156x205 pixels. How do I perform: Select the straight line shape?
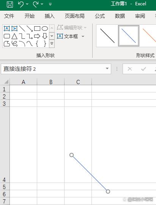coord(22,29)
